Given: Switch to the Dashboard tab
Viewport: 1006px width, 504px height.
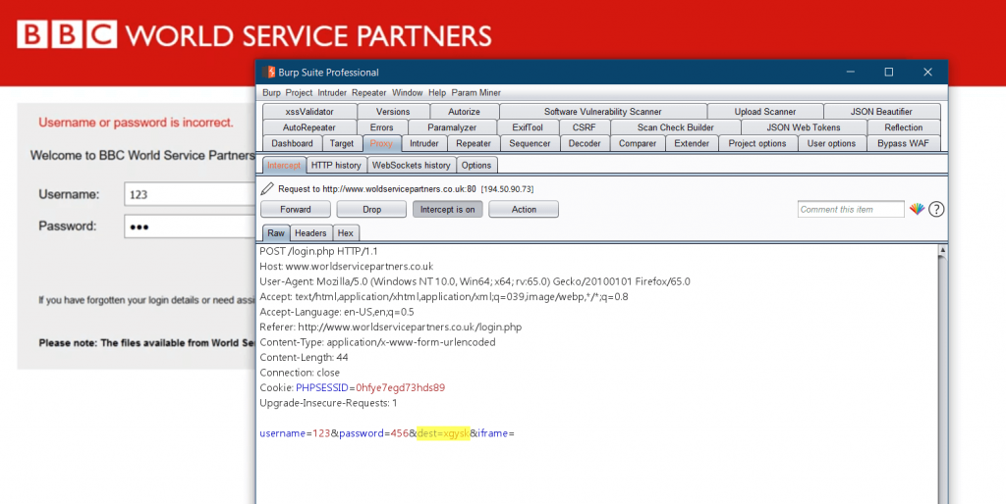Looking at the screenshot, I should [292, 143].
